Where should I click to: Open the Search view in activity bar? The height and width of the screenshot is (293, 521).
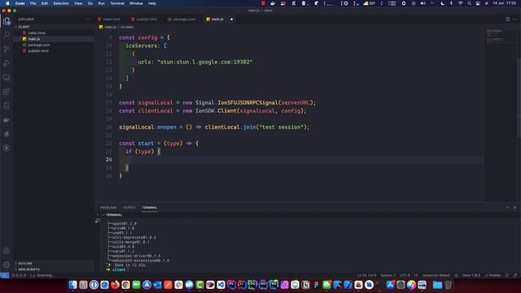coord(7,34)
